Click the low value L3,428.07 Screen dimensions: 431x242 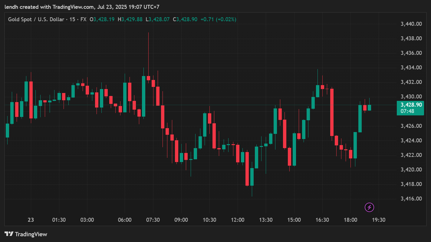click(158, 19)
